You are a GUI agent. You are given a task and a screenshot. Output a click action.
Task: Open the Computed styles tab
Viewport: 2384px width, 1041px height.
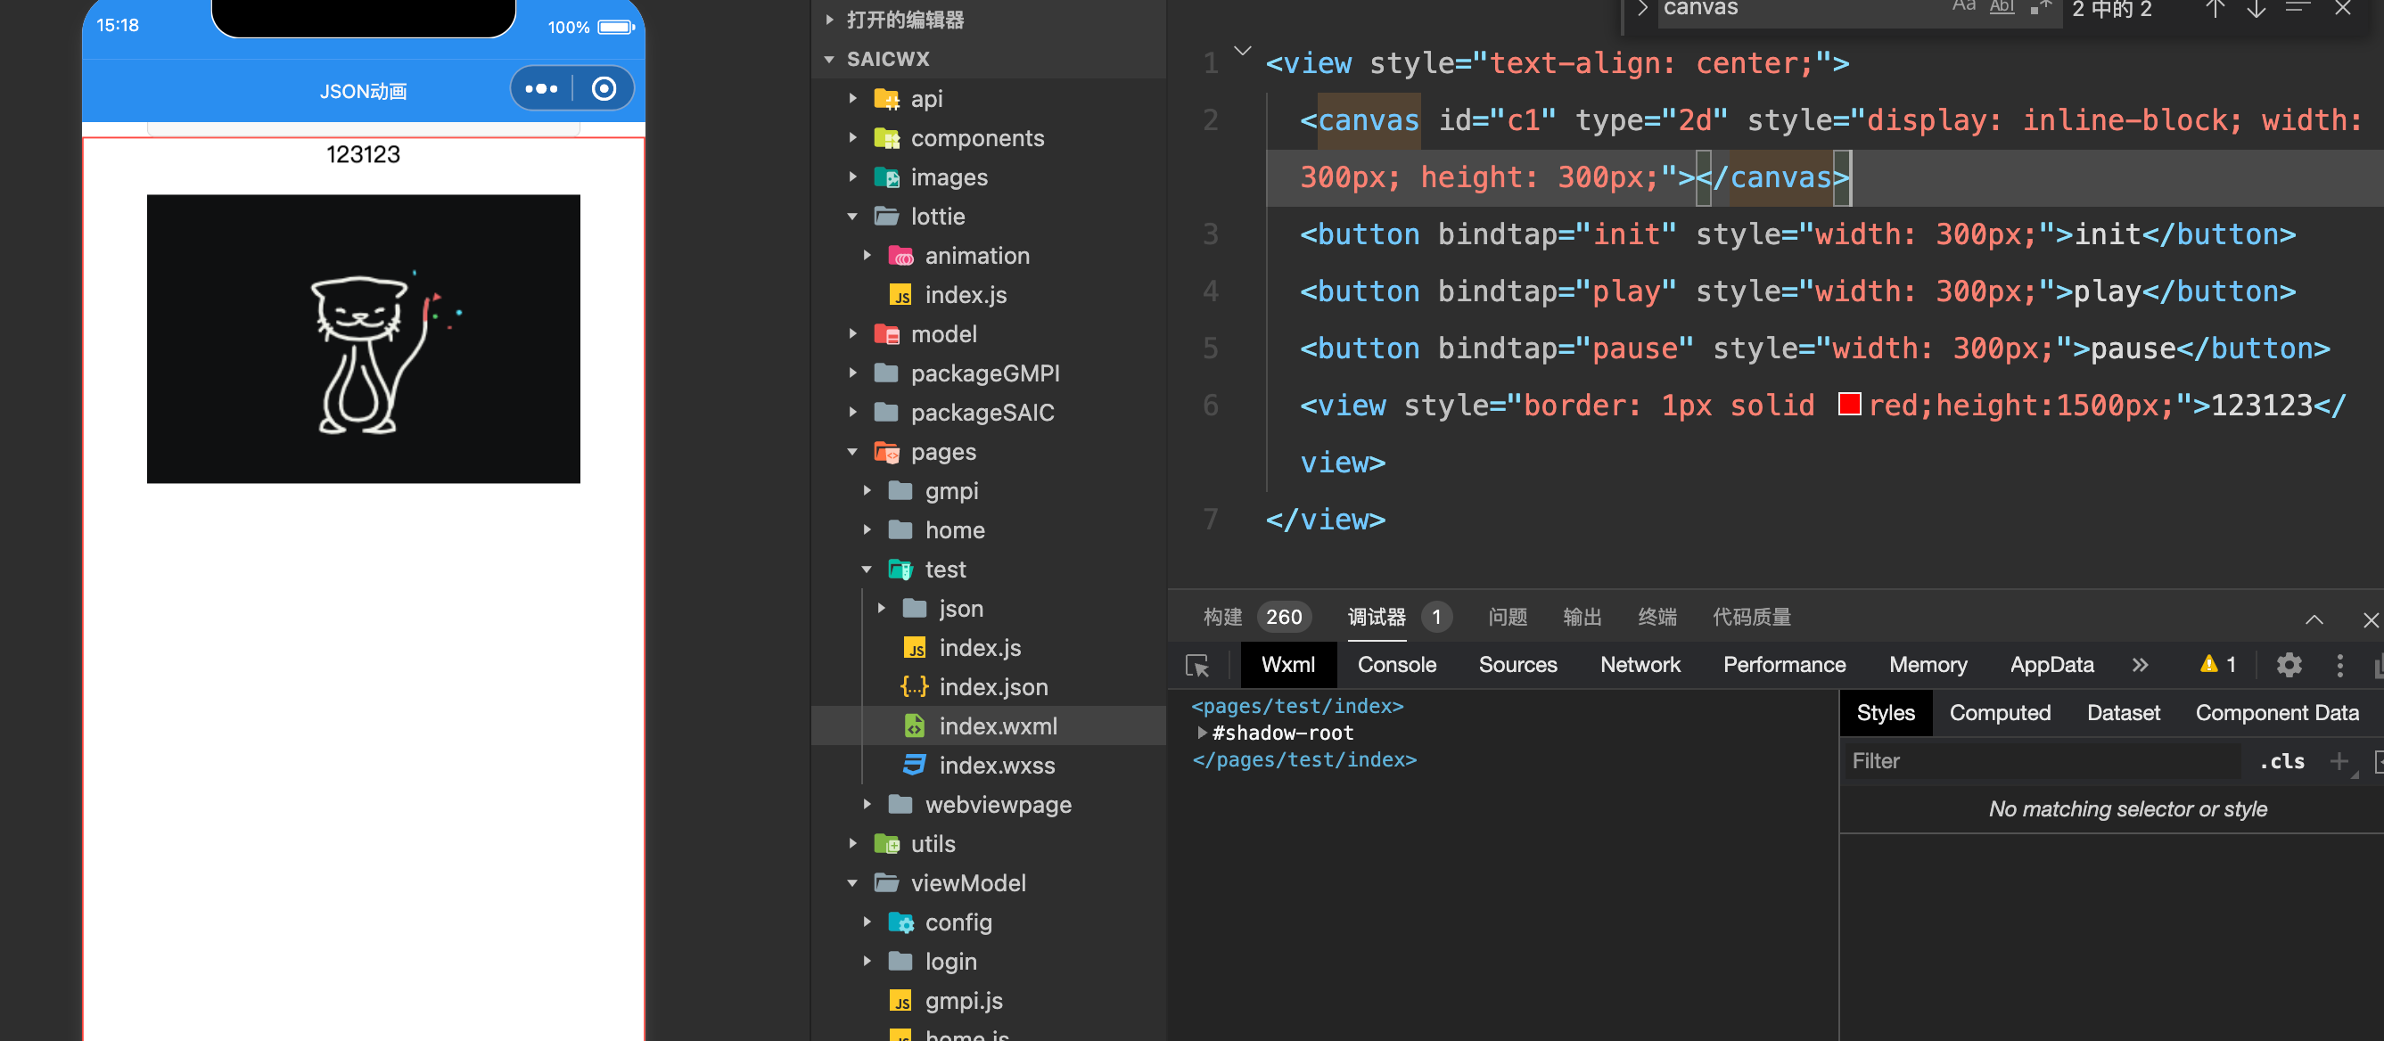pos(1999,712)
